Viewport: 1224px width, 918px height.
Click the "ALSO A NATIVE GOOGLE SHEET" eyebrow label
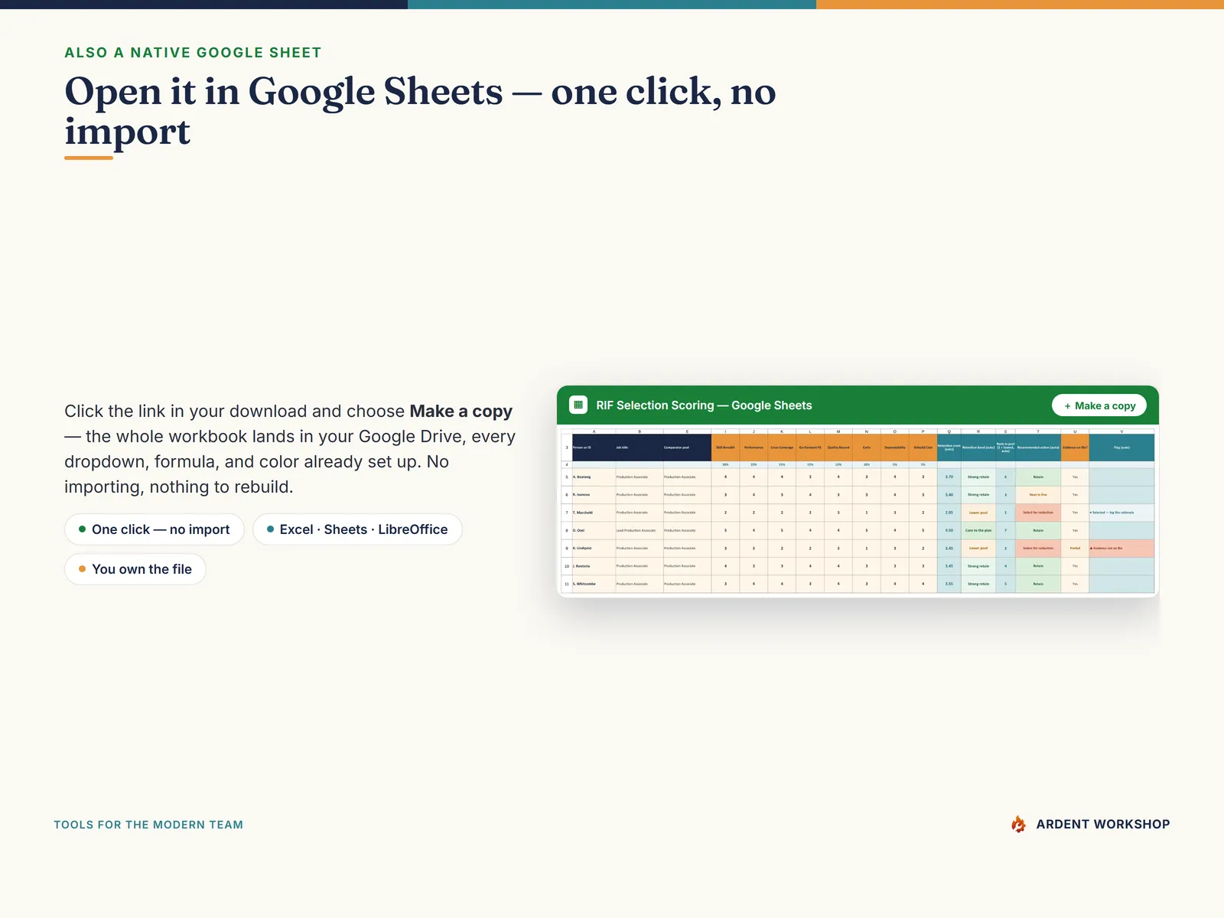click(193, 53)
